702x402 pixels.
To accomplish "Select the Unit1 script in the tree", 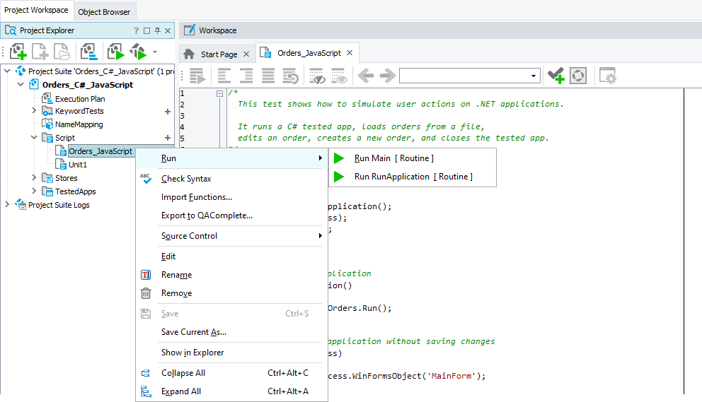I will [x=77, y=165].
